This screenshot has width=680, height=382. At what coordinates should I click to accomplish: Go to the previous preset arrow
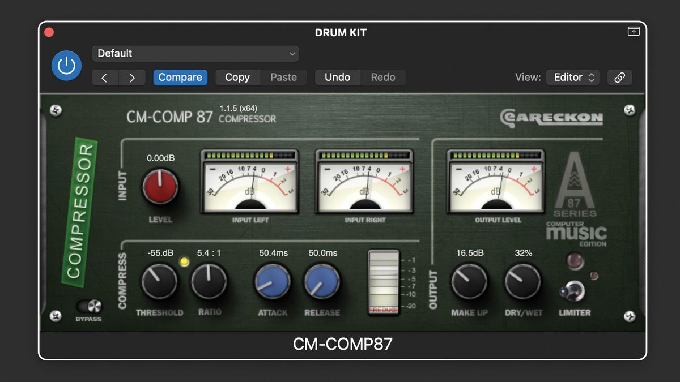click(104, 78)
